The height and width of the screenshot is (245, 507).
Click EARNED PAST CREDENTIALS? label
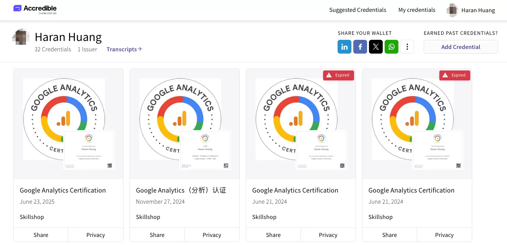461,33
